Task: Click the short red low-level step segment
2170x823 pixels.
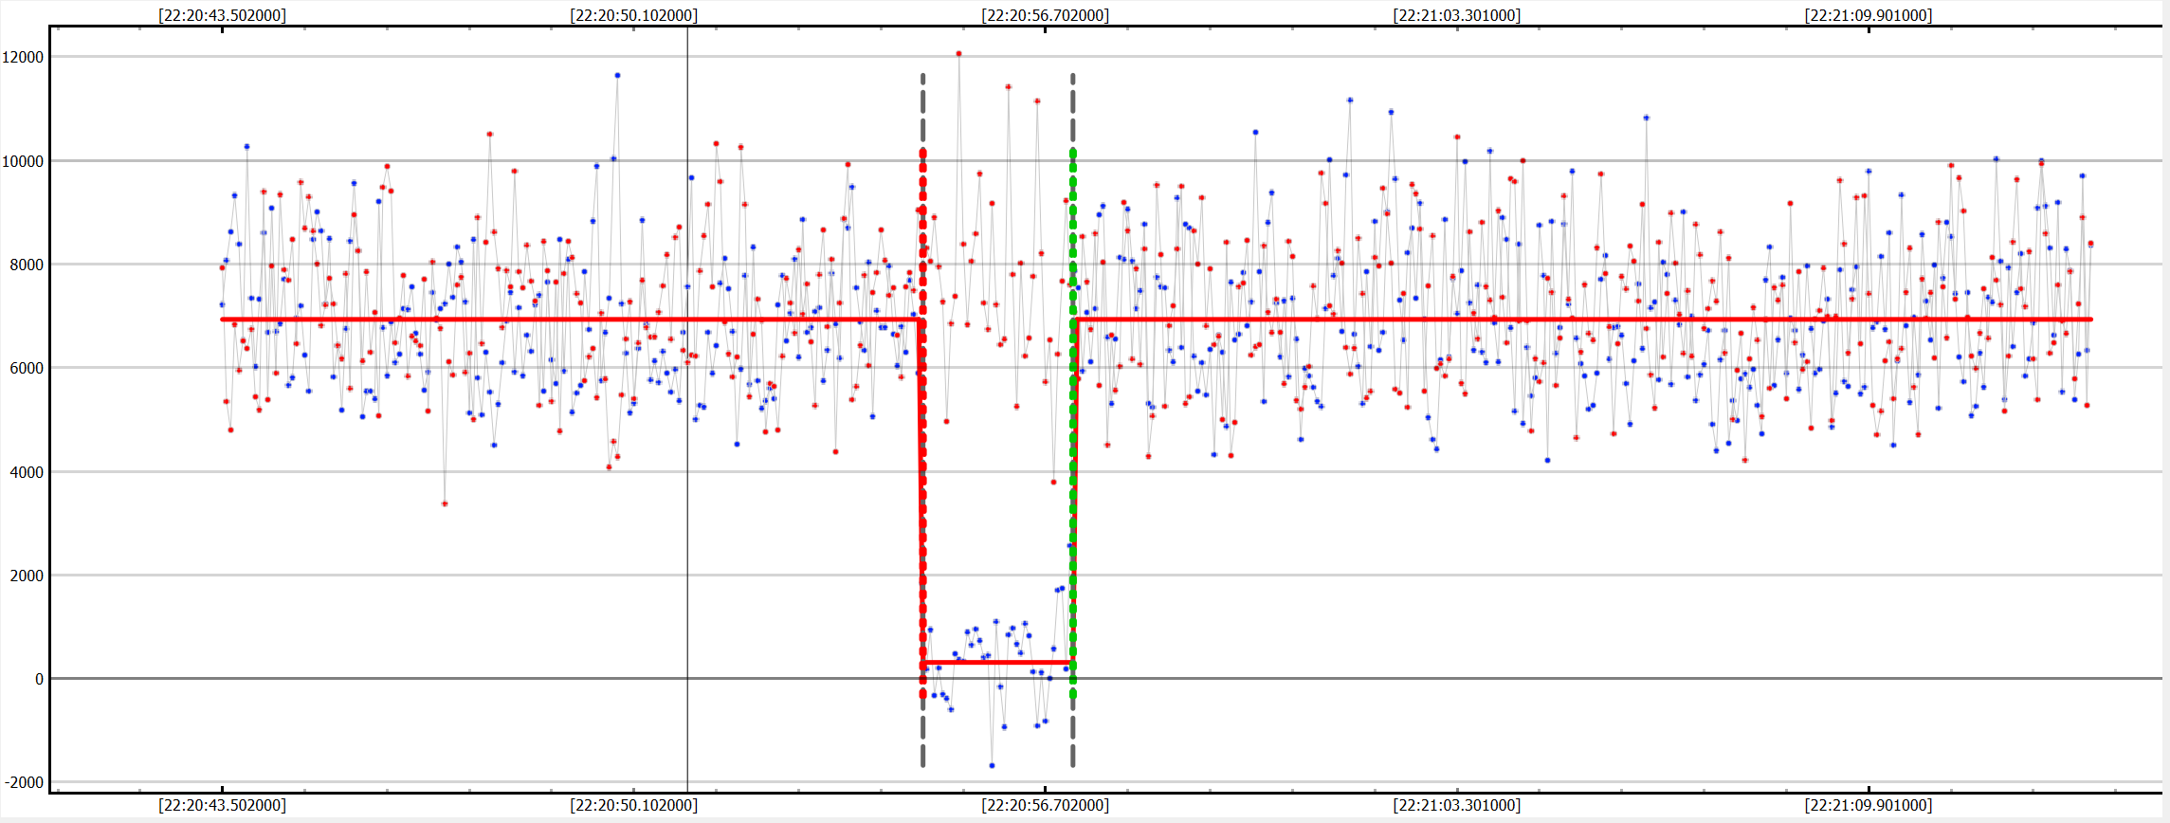Action: tap(997, 662)
